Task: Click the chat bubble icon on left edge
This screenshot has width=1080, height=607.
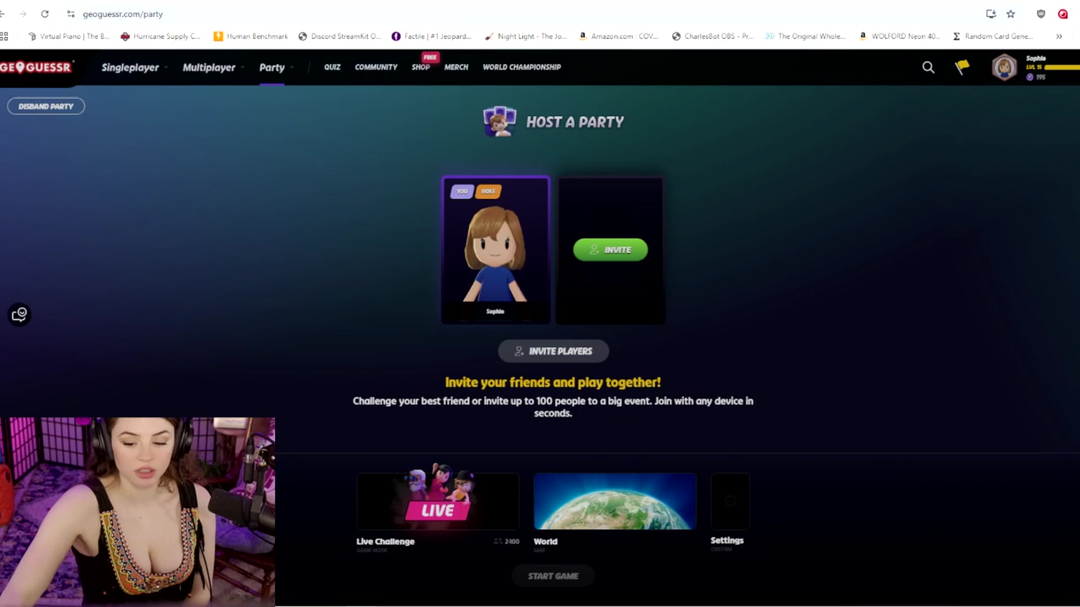Action: pyautogui.click(x=19, y=314)
